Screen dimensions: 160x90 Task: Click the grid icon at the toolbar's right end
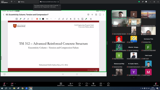pos(91,19)
